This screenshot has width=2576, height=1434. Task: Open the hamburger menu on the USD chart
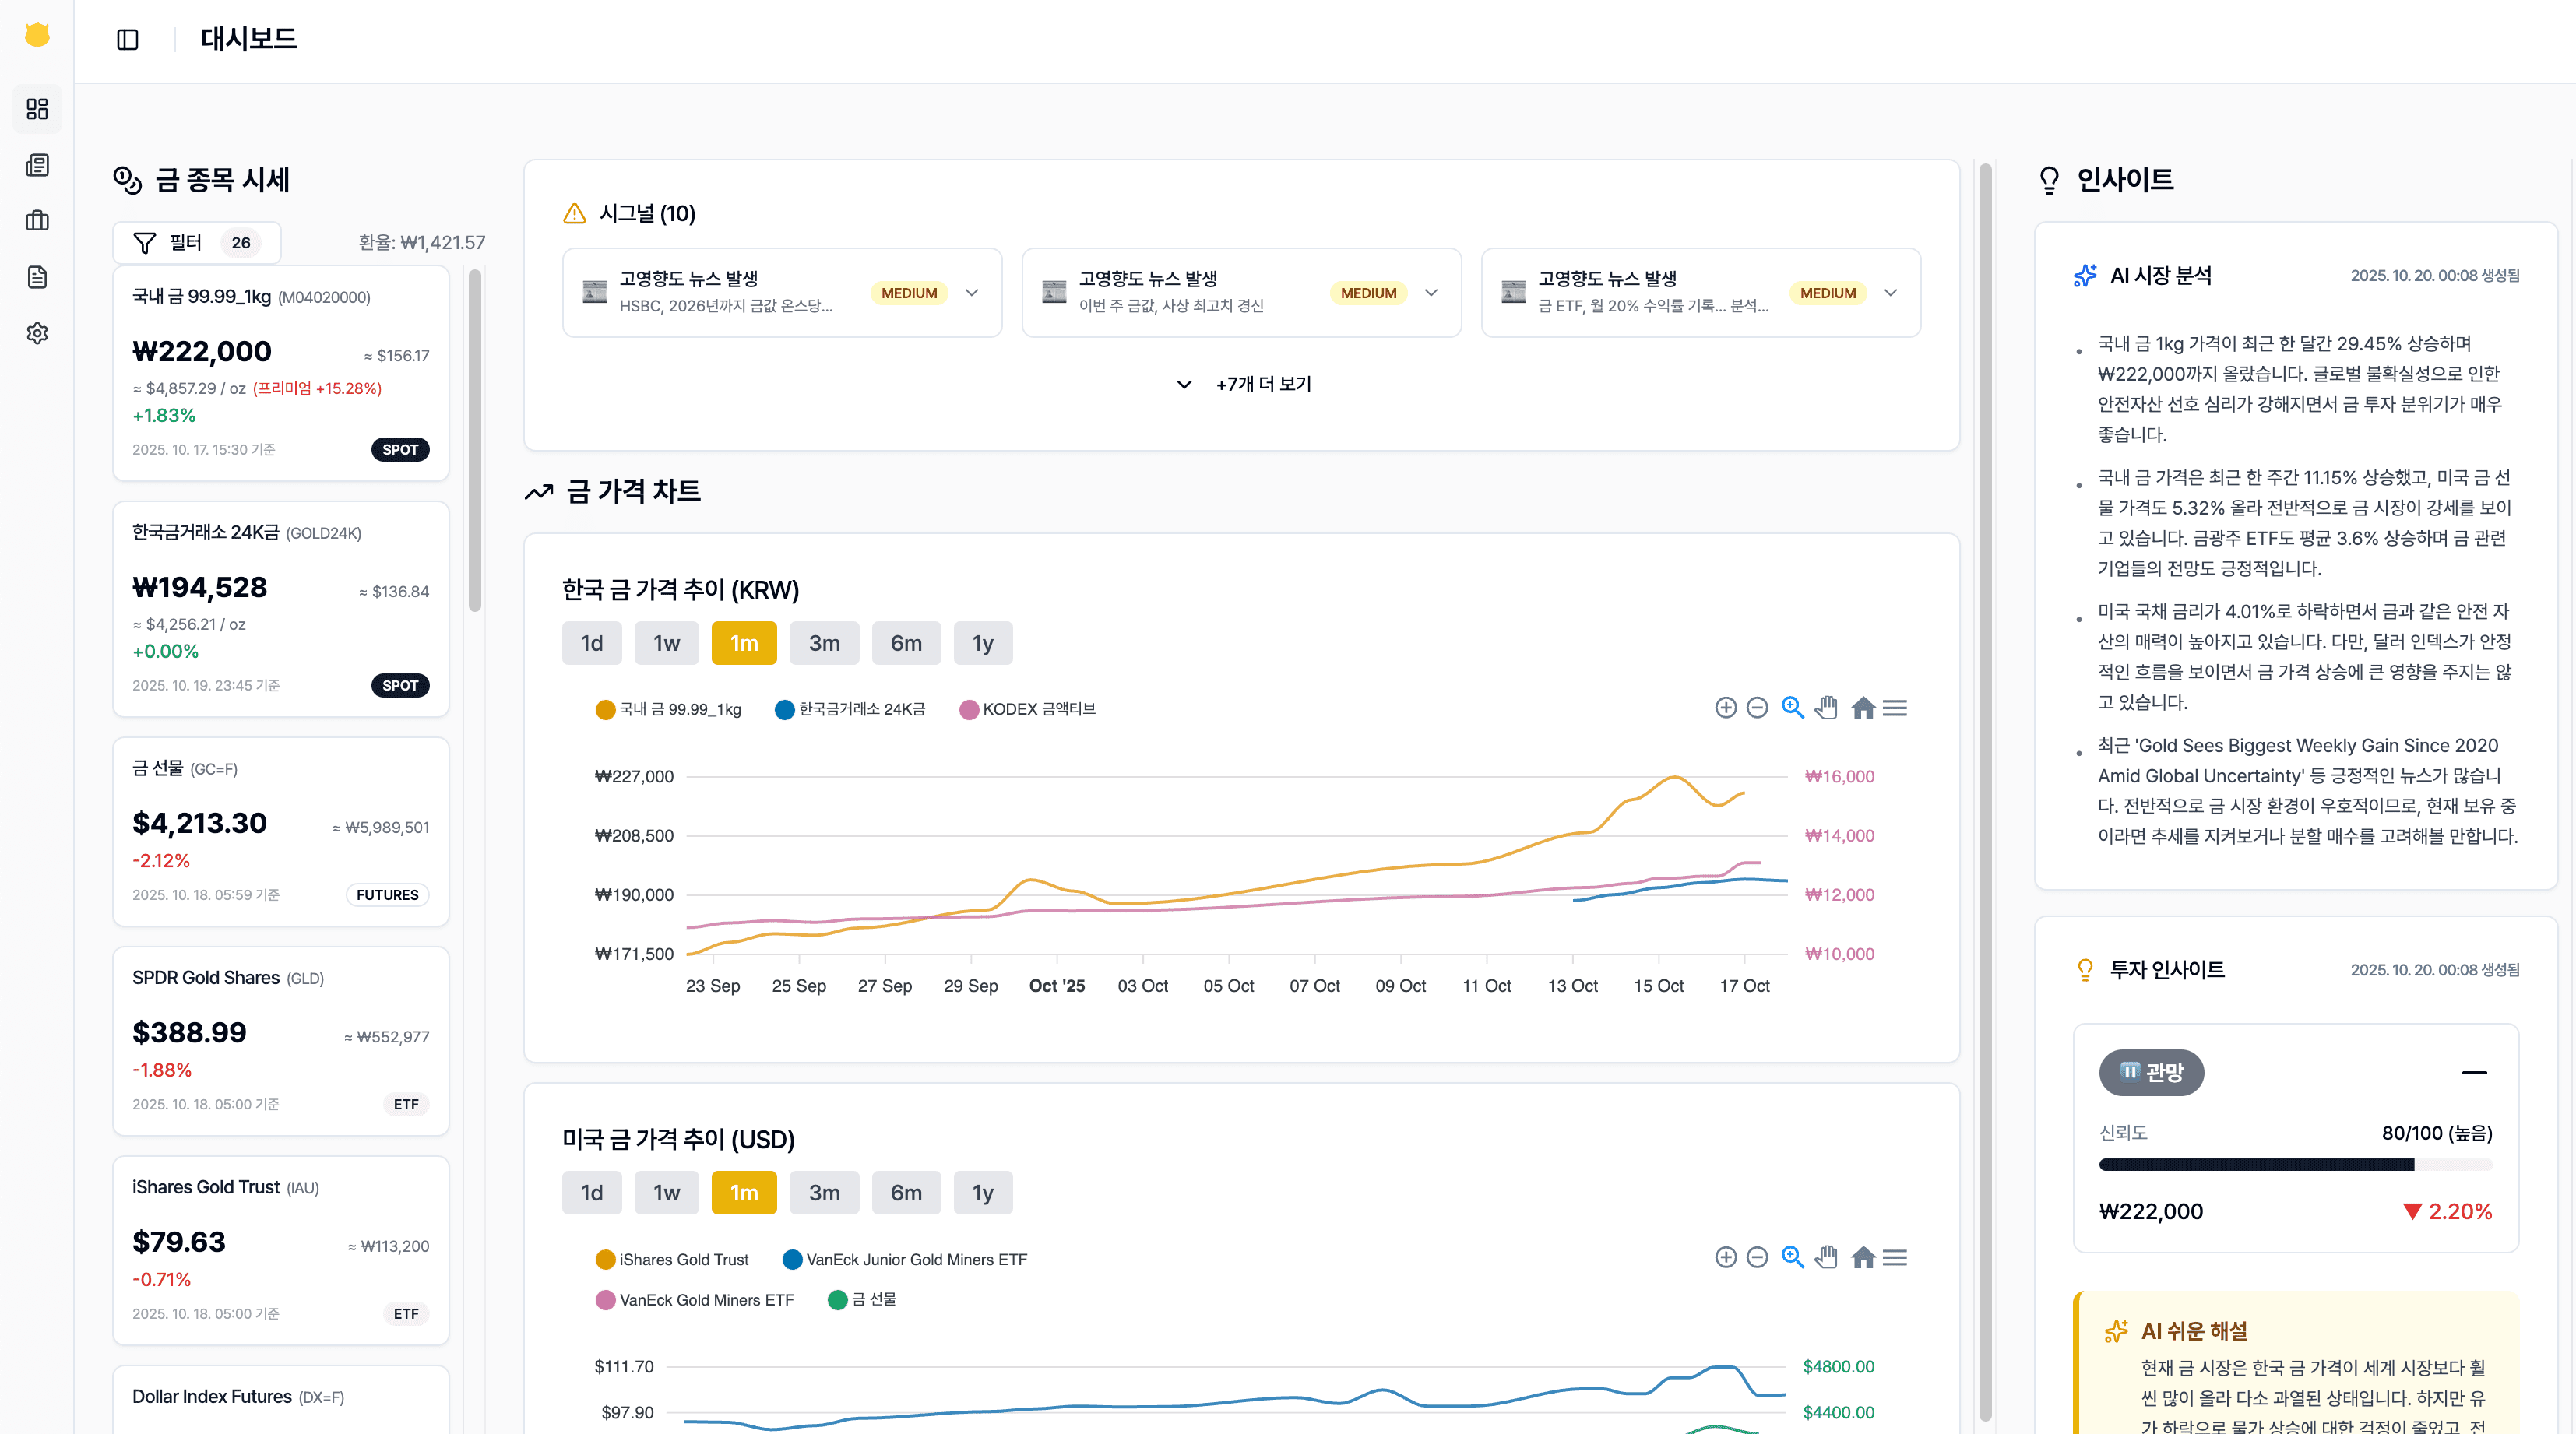[x=1894, y=1257]
